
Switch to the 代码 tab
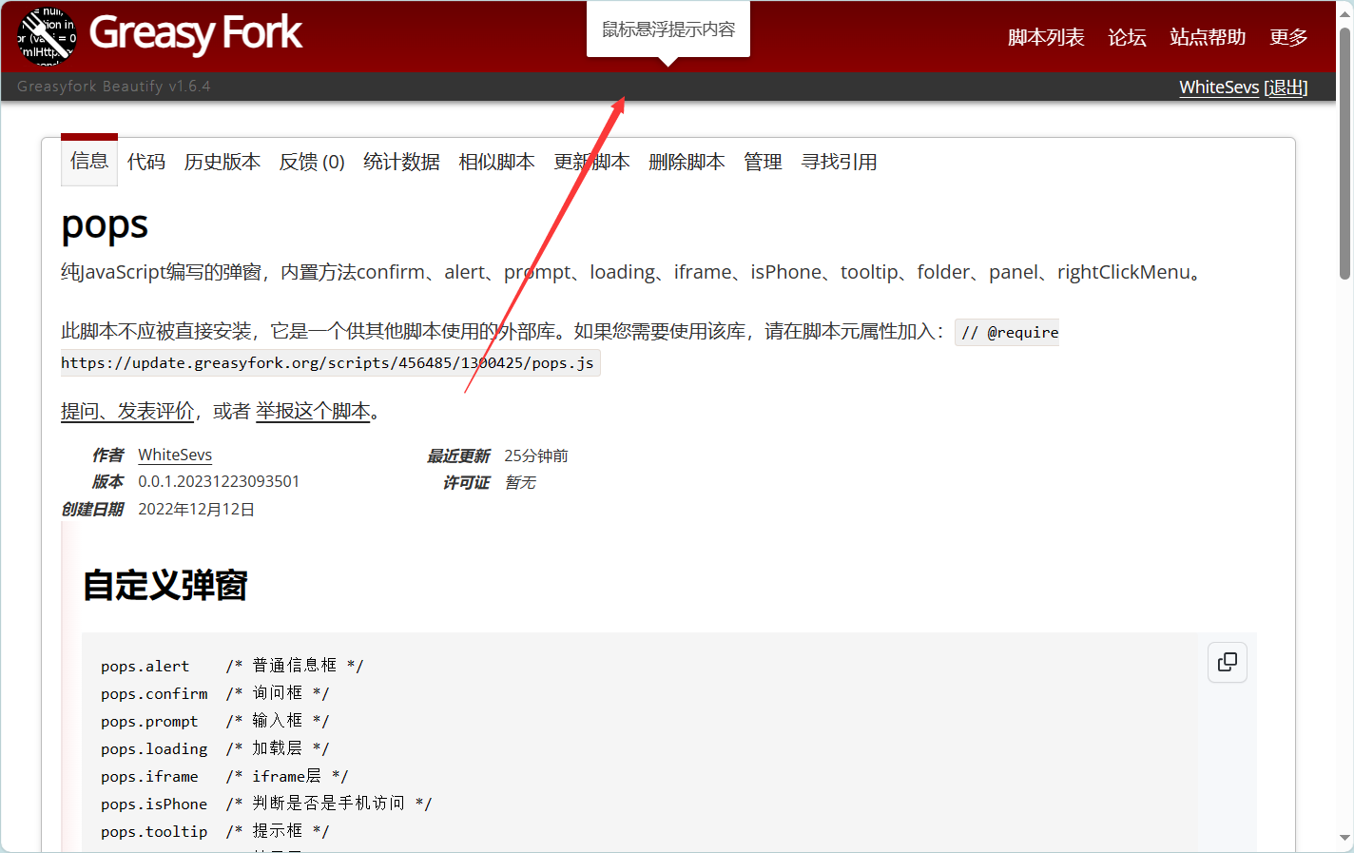[146, 162]
